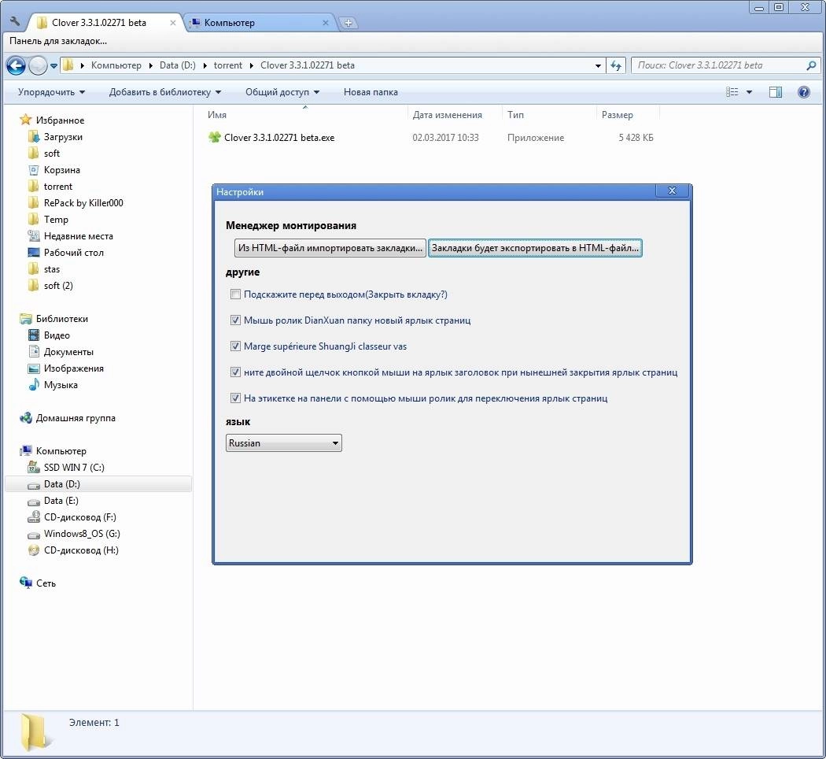Viewport: 826px width, 759px height.
Task: Open the Загрузки folder icon
Action: 33,136
